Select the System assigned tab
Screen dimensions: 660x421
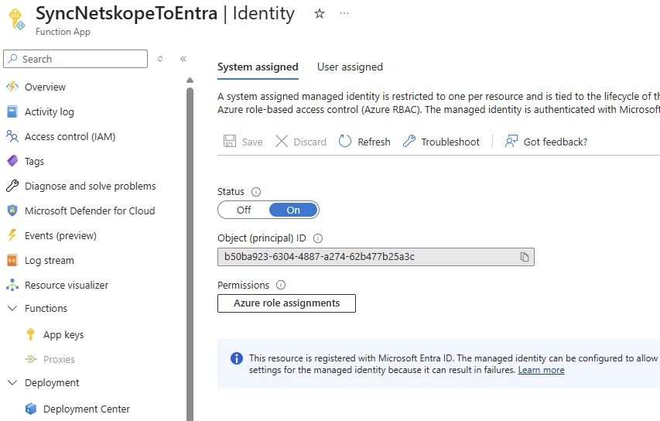(x=258, y=67)
